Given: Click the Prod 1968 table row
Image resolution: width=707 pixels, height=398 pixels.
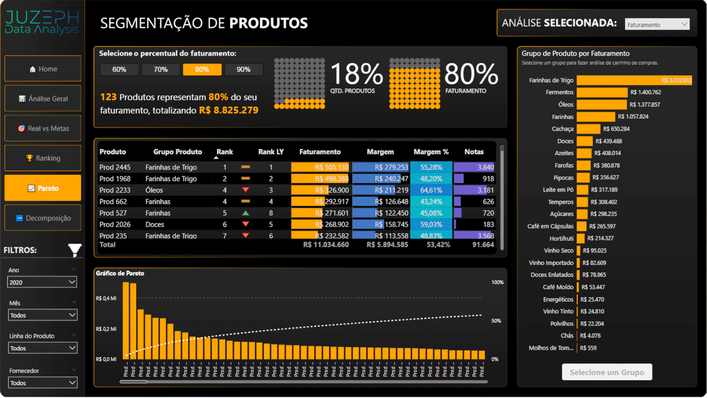Looking at the screenshot, I should (296, 179).
